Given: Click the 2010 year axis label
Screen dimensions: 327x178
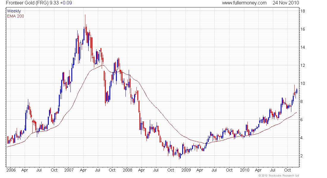Looking at the screenshot, I should [245, 170].
